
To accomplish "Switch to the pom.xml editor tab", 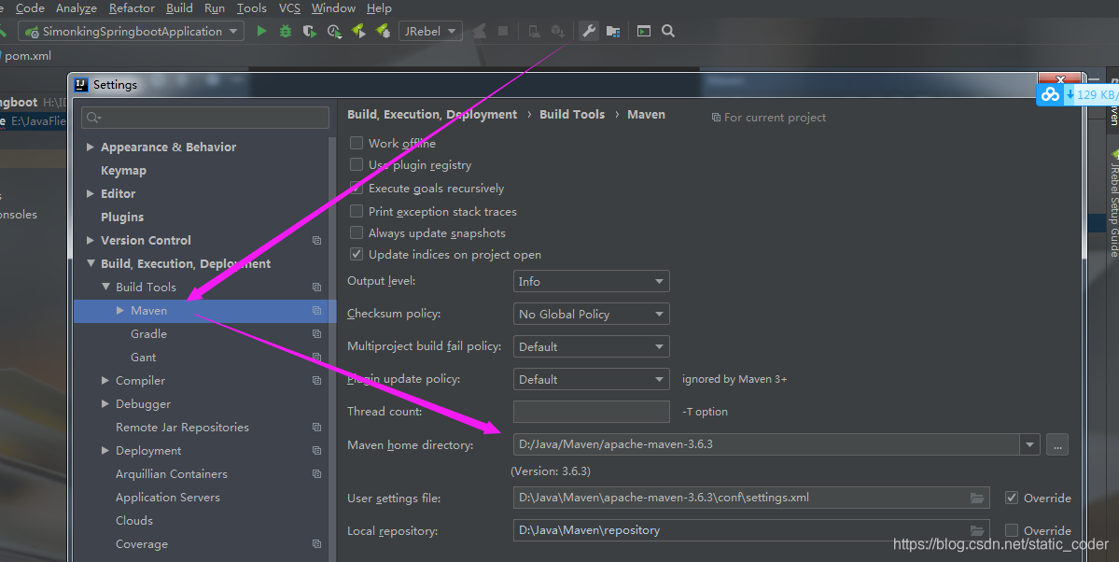I will tap(26, 56).
